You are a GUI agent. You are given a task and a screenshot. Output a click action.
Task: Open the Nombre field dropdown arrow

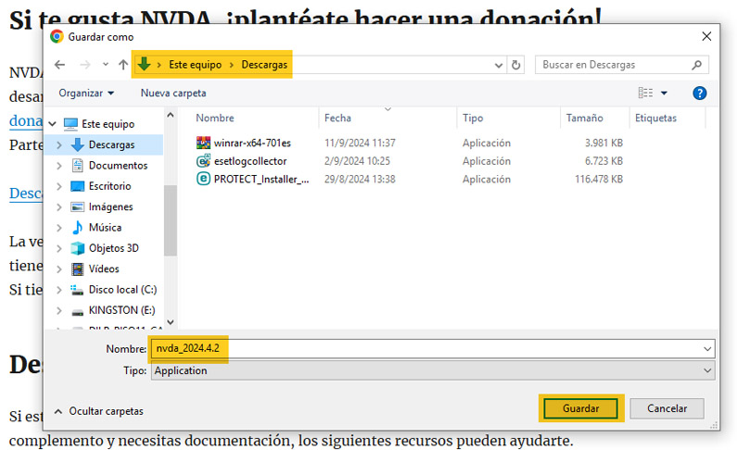(x=707, y=349)
